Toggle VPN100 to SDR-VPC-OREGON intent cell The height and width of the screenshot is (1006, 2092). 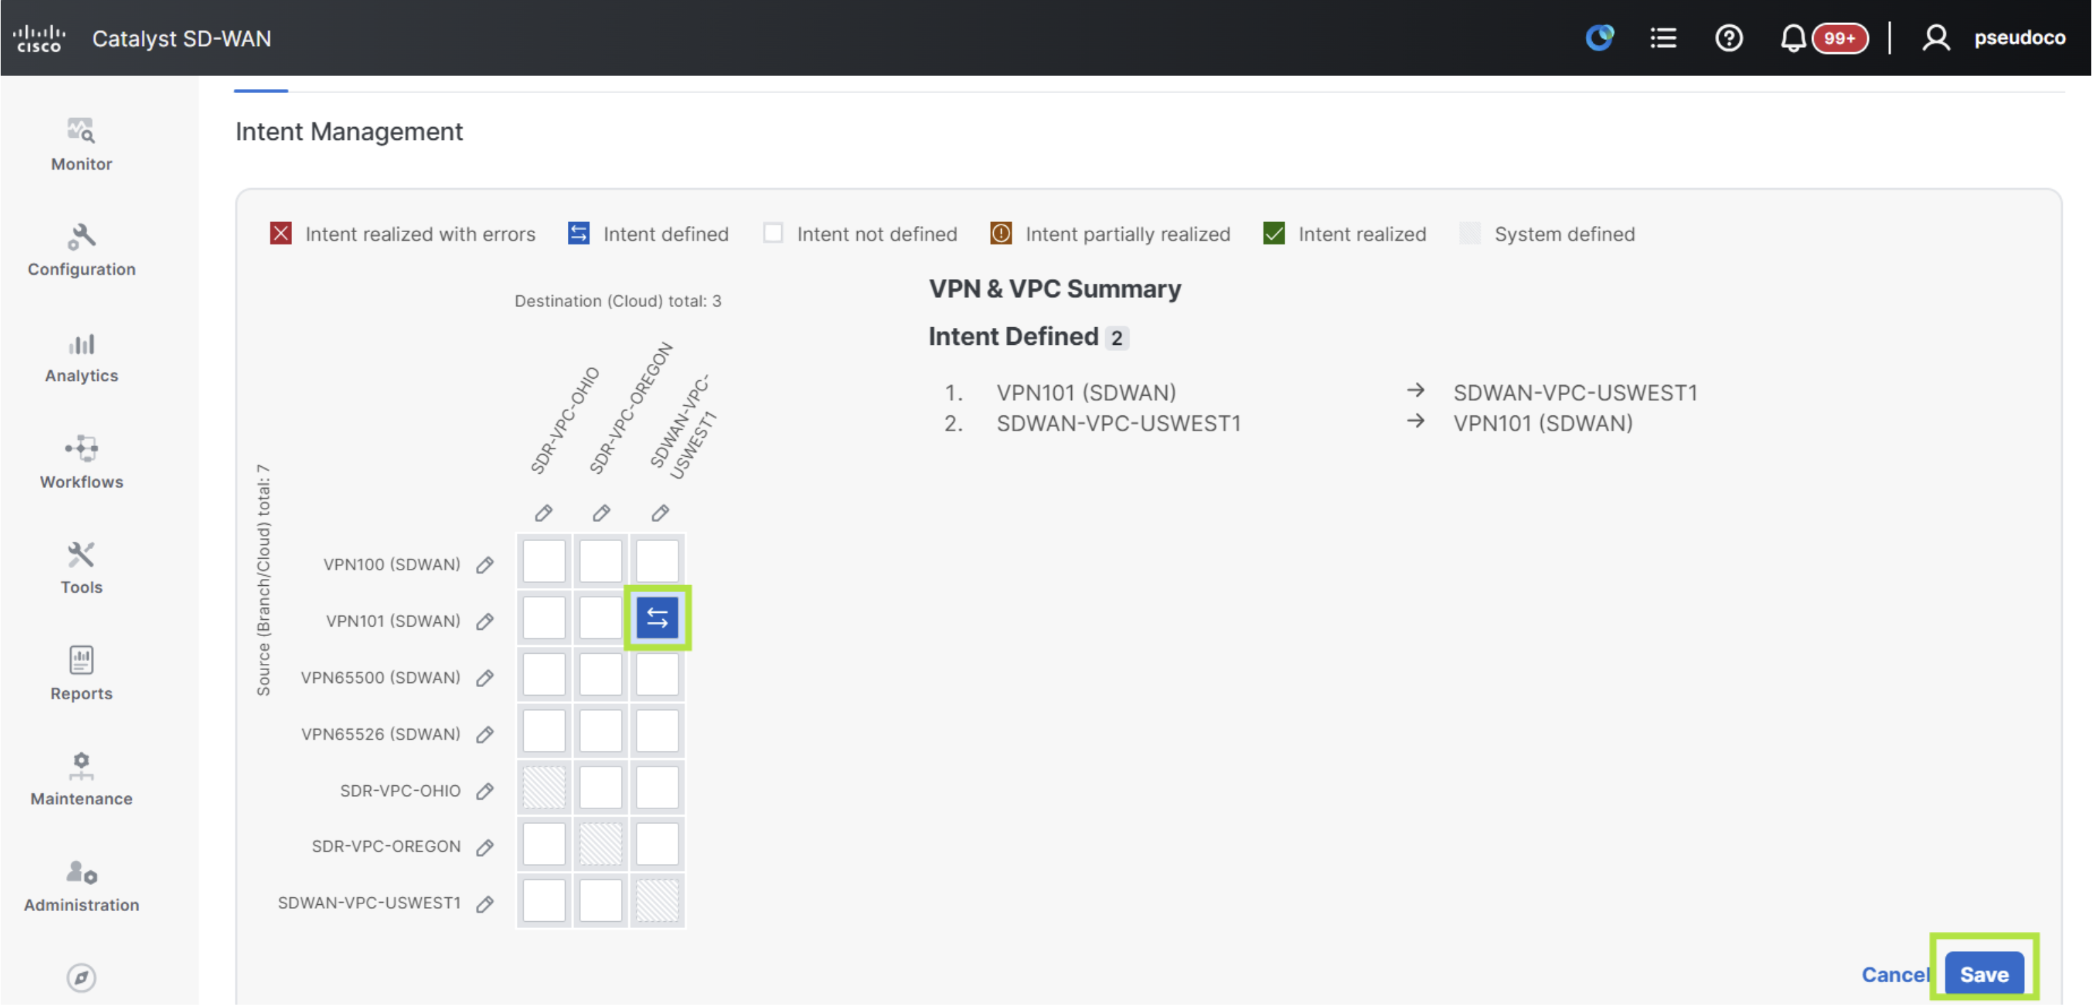[600, 562]
